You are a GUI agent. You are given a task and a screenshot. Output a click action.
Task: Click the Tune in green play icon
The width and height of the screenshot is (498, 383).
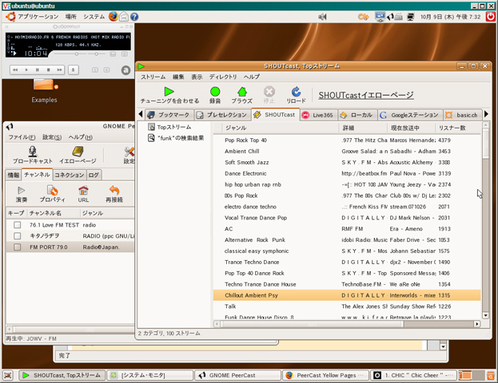coord(169,92)
